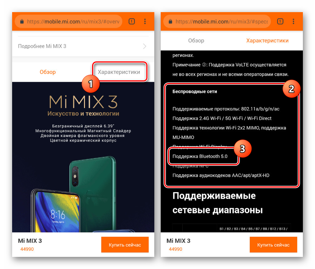This screenshot has height=269, width=315.
Task: Open three-dot menu in right browser
Action: click(x=293, y=21)
